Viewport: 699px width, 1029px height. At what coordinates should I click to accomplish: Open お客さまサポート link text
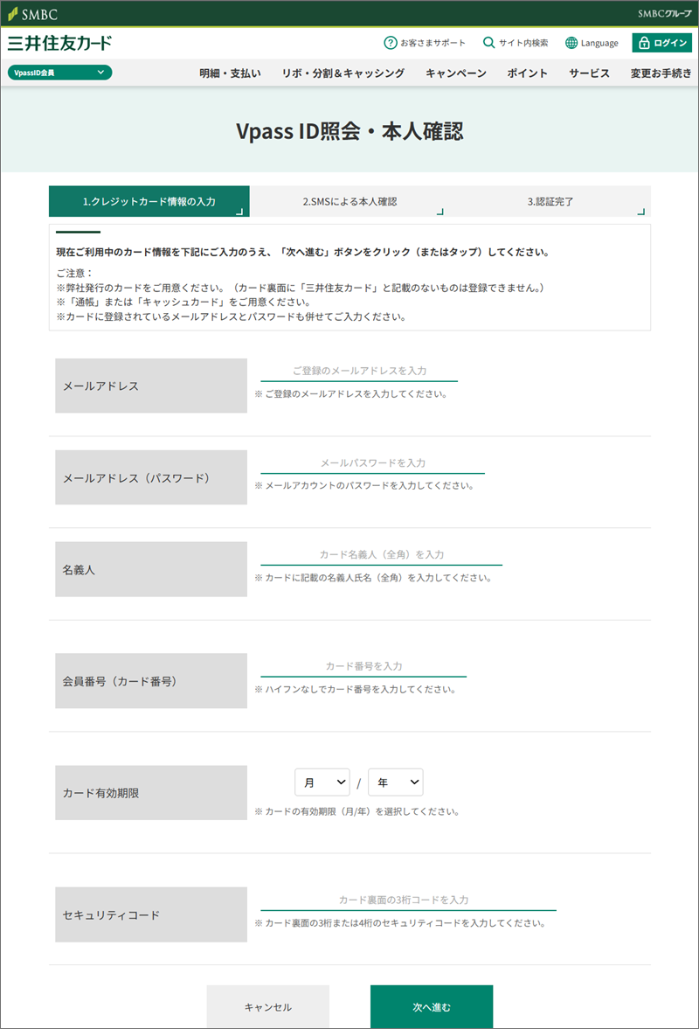433,43
